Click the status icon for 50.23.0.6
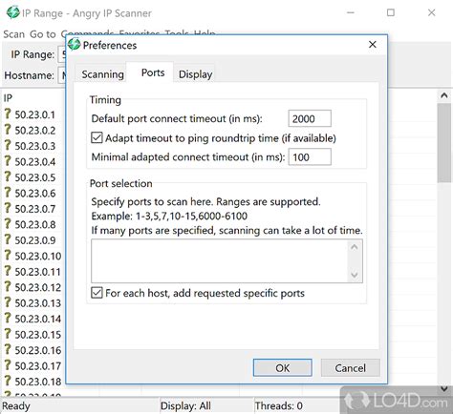 8,193
